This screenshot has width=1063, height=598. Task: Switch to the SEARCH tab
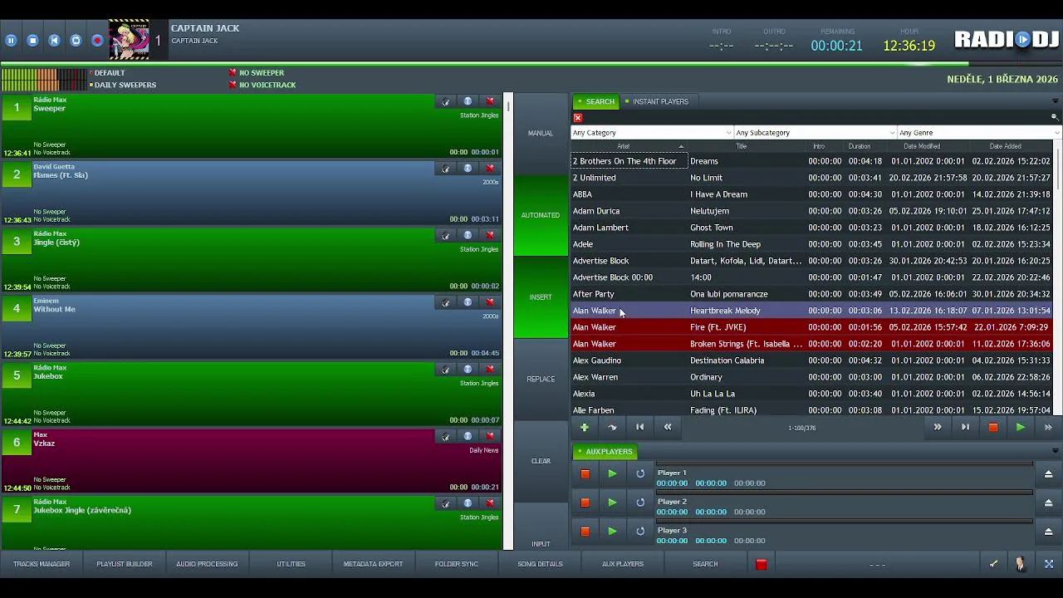tap(596, 101)
